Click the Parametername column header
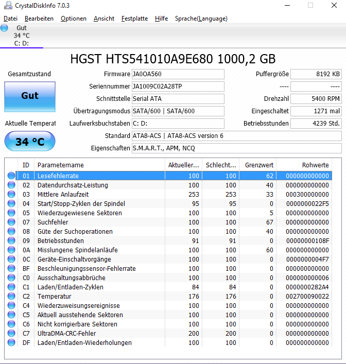This screenshot has width=346, height=364. click(x=99, y=165)
